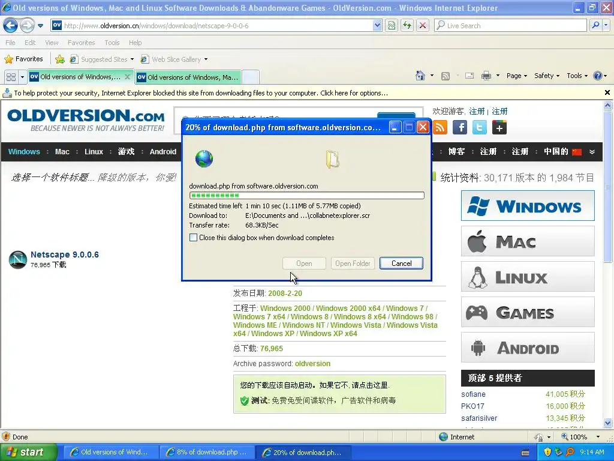The width and height of the screenshot is (614, 461).
Task: Click the OldVersion.com logo
Action: pyautogui.click(x=86, y=120)
